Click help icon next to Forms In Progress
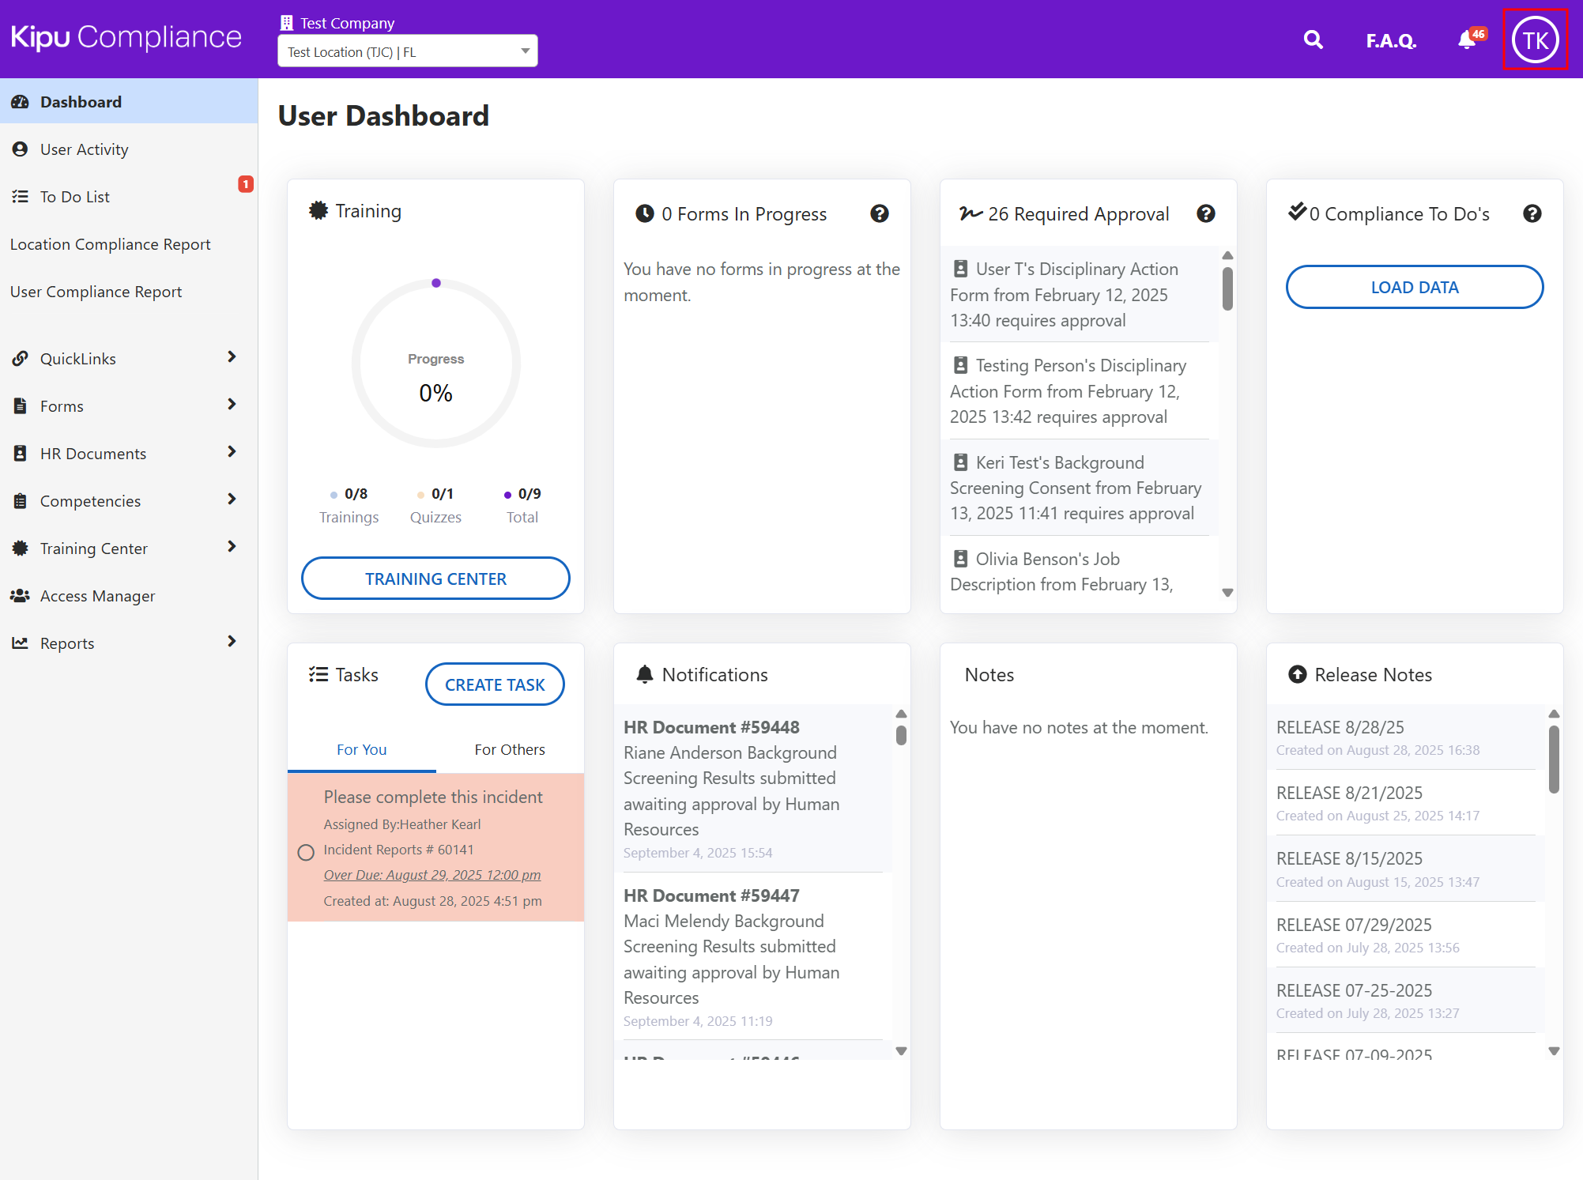1583x1180 pixels. (880, 213)
